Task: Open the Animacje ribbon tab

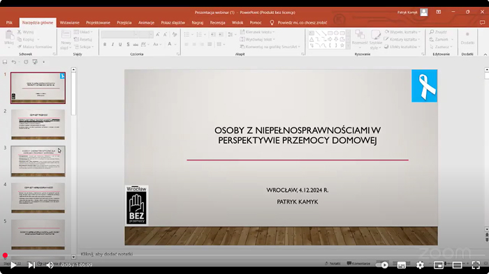Action: (x=146, y=23)
